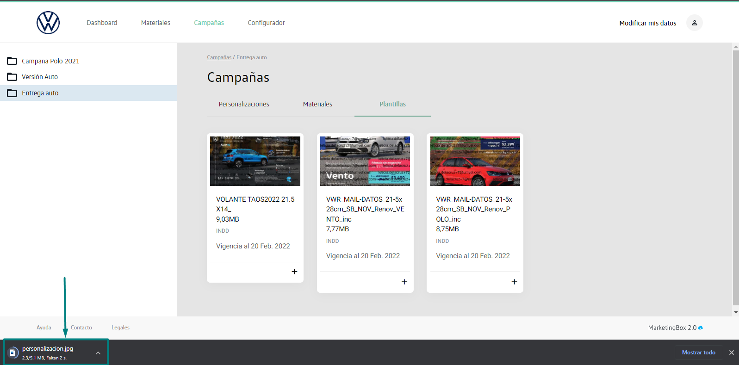Screen dimensions: 739x365
Task: Open the red Polo template thumbnail
Action: 475,161
